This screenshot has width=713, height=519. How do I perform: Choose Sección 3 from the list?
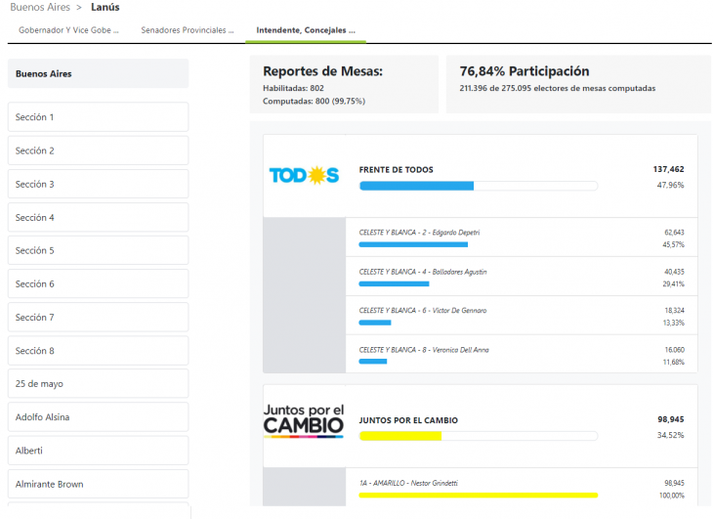click(x=99, y=184)
